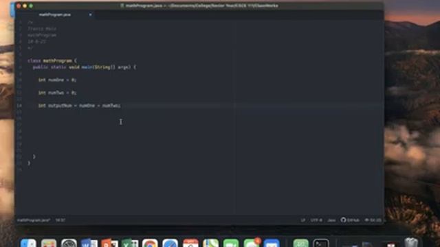Click the green app icon beside Terminal
This screenshot has height=247, width=440.
(x=300, y=243)
